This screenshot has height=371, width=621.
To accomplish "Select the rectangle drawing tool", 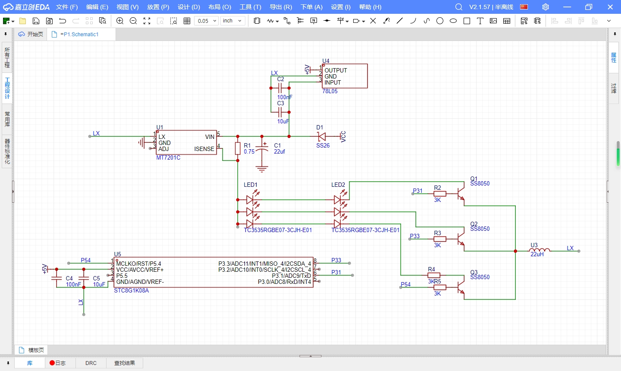I will (x=467, y=21).
